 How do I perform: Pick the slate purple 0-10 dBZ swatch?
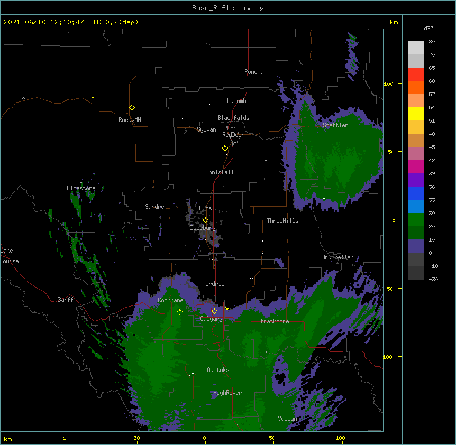[x=416, y=246]
